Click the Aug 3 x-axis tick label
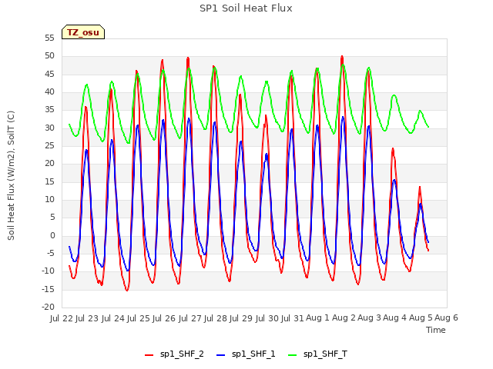493x369 pixels. click(x=370, y=318)
